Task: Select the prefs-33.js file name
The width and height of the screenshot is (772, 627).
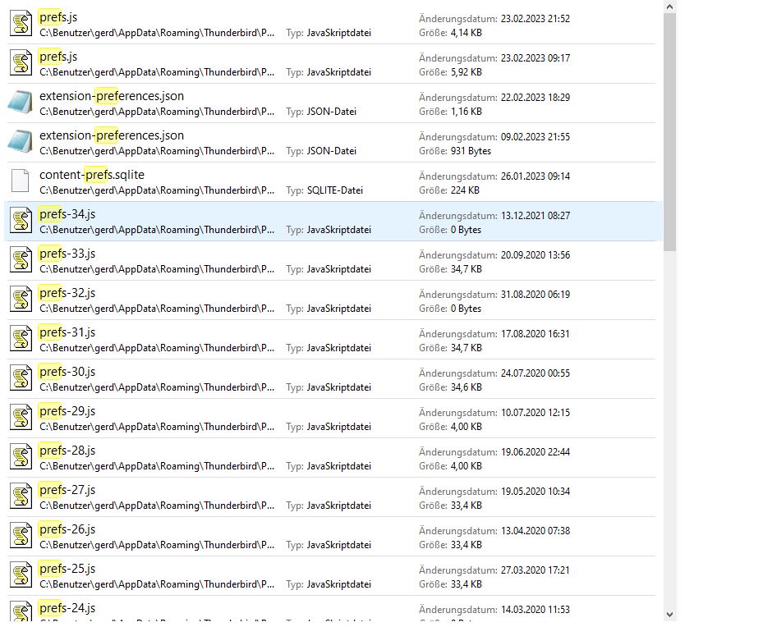Action: coord(67,254)
